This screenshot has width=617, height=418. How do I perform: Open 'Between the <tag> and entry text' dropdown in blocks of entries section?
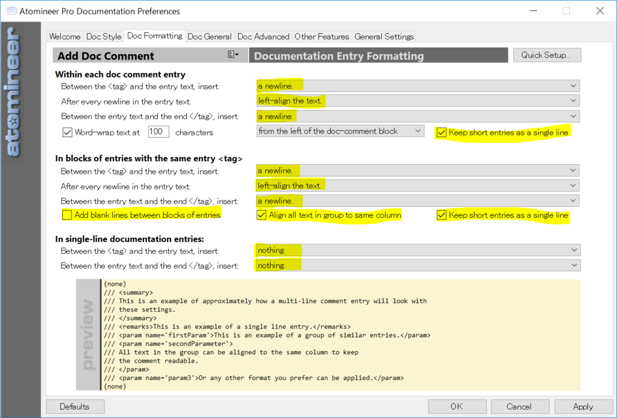pyautogui.click(x=418, y=170)
